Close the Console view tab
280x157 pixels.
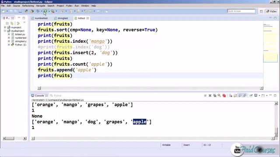[x=46, y=96]
